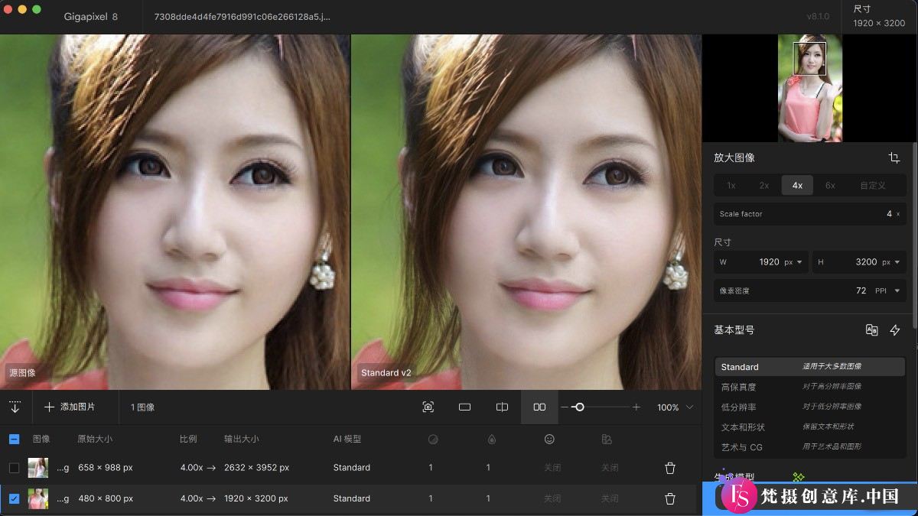Image resolution: width=918 pixels, height=516 pixels.
Task: Click the width W 1920 field
Action: pos(761,262)
